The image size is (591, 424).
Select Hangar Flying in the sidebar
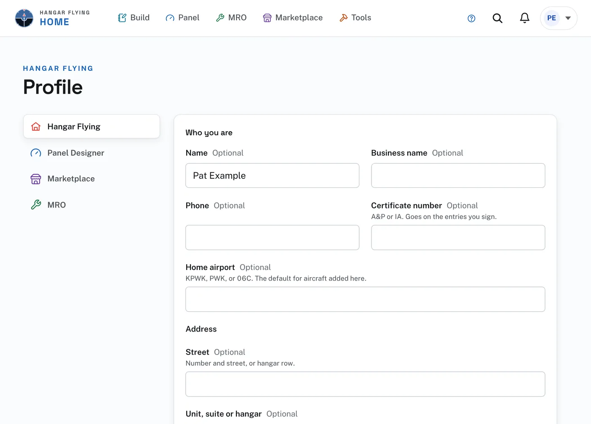[92, 127]
